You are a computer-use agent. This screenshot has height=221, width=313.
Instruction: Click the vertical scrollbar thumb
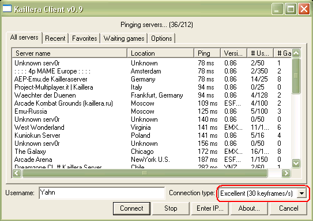pos(296,76)
